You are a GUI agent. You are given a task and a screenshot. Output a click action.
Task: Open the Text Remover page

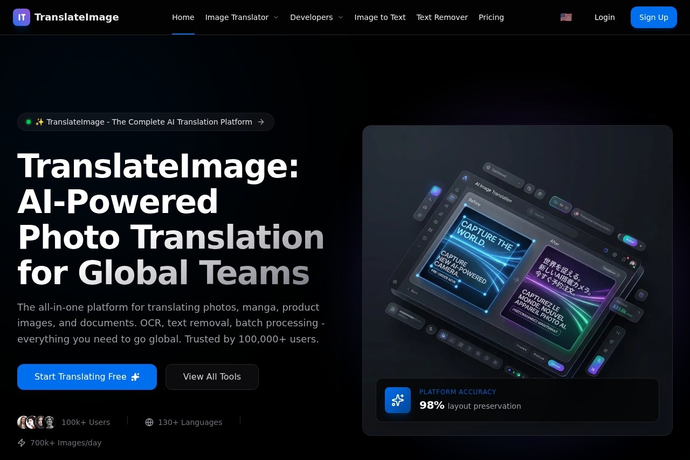pos(442,17)
